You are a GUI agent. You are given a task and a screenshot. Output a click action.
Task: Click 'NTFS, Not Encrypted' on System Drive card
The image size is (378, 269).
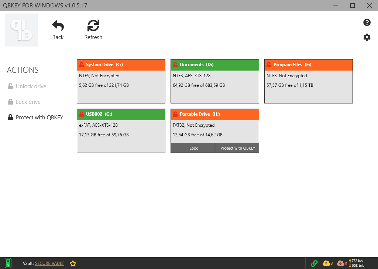[x=99, y=76]
